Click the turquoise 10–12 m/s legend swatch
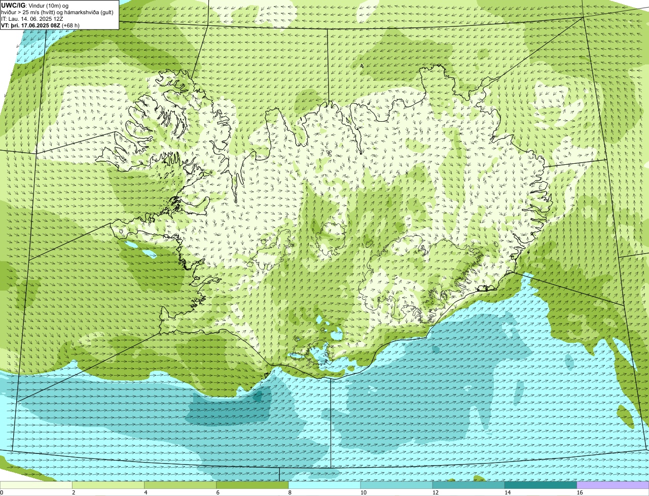649x496 pixels. pyautogui.click(x=396, y=485)
